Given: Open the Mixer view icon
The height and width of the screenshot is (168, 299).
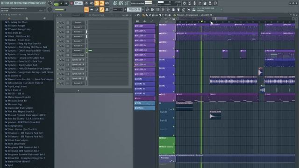Looking at the screenshot, I should (x=163, y=9).
